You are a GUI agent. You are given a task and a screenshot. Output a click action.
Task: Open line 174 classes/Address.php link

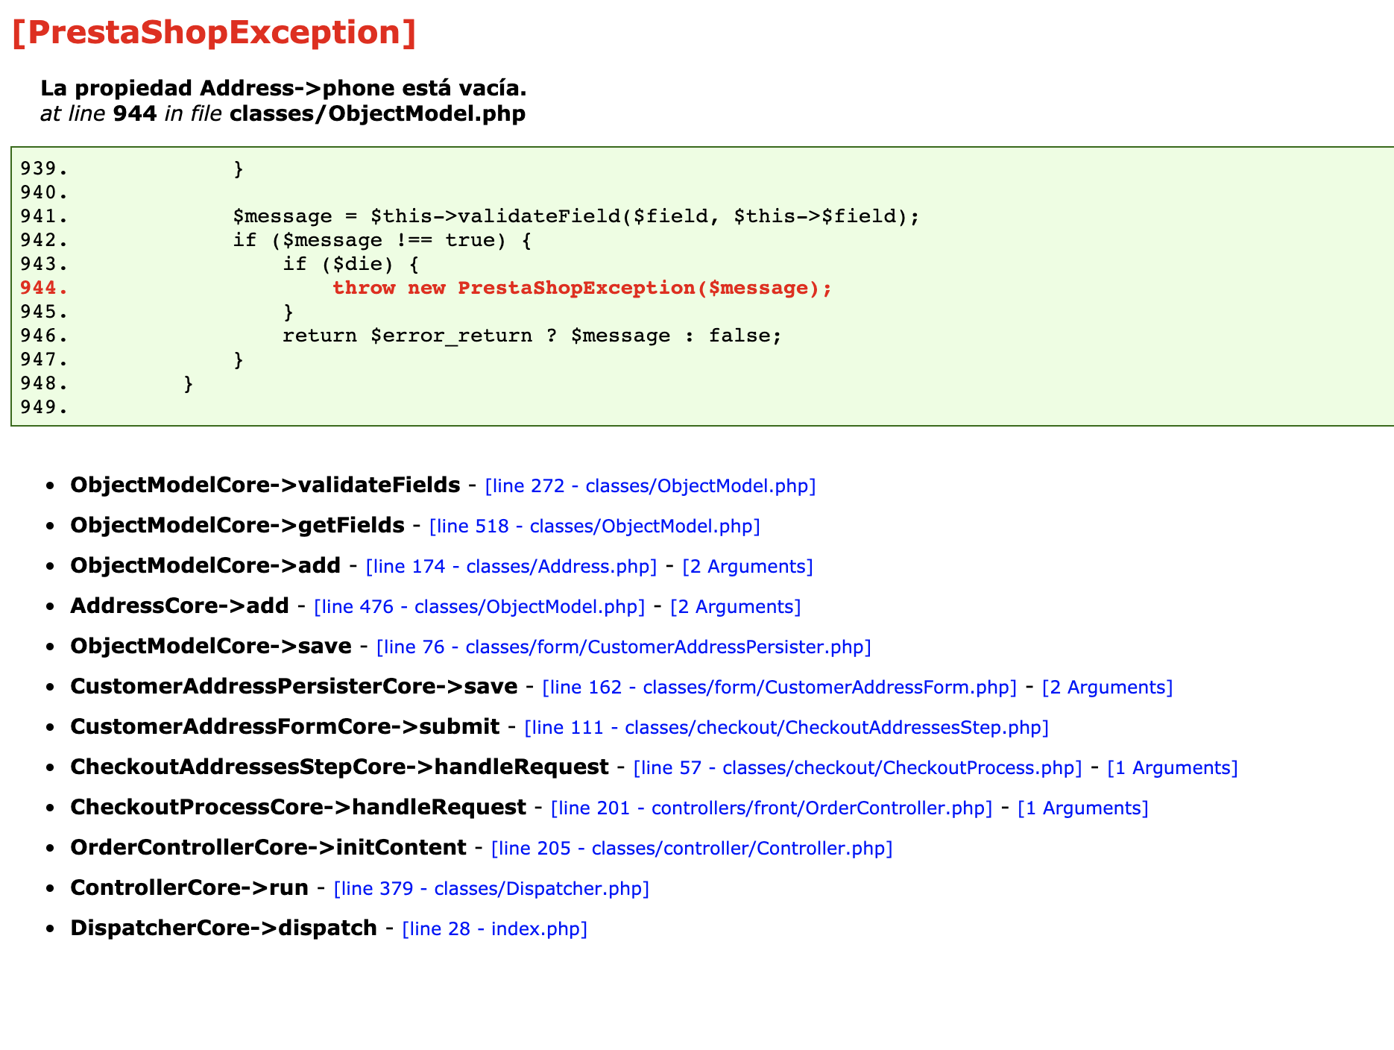coord(511,567)
